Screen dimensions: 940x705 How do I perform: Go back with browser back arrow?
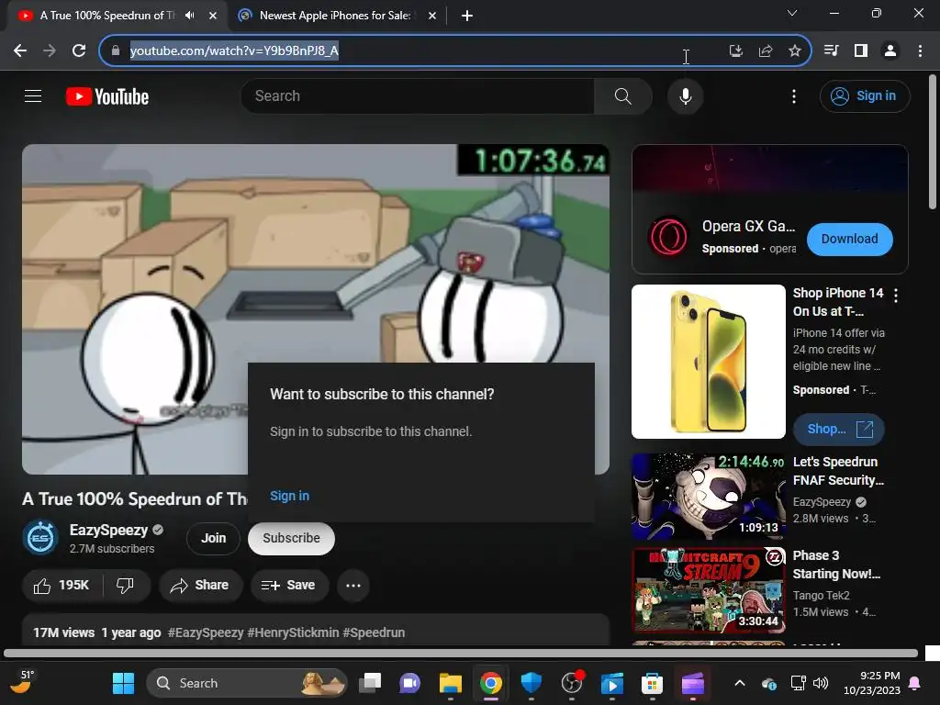[20, 50]
